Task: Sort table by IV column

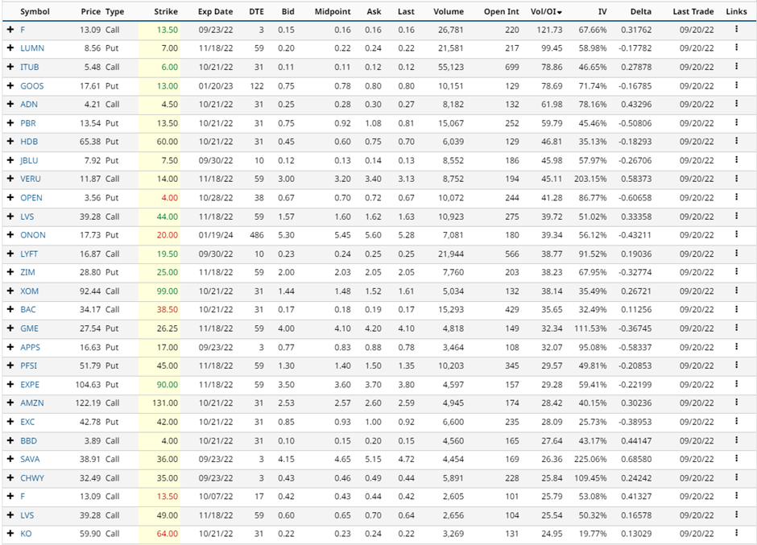Action: pyautogui.click(x=602, y=11)
